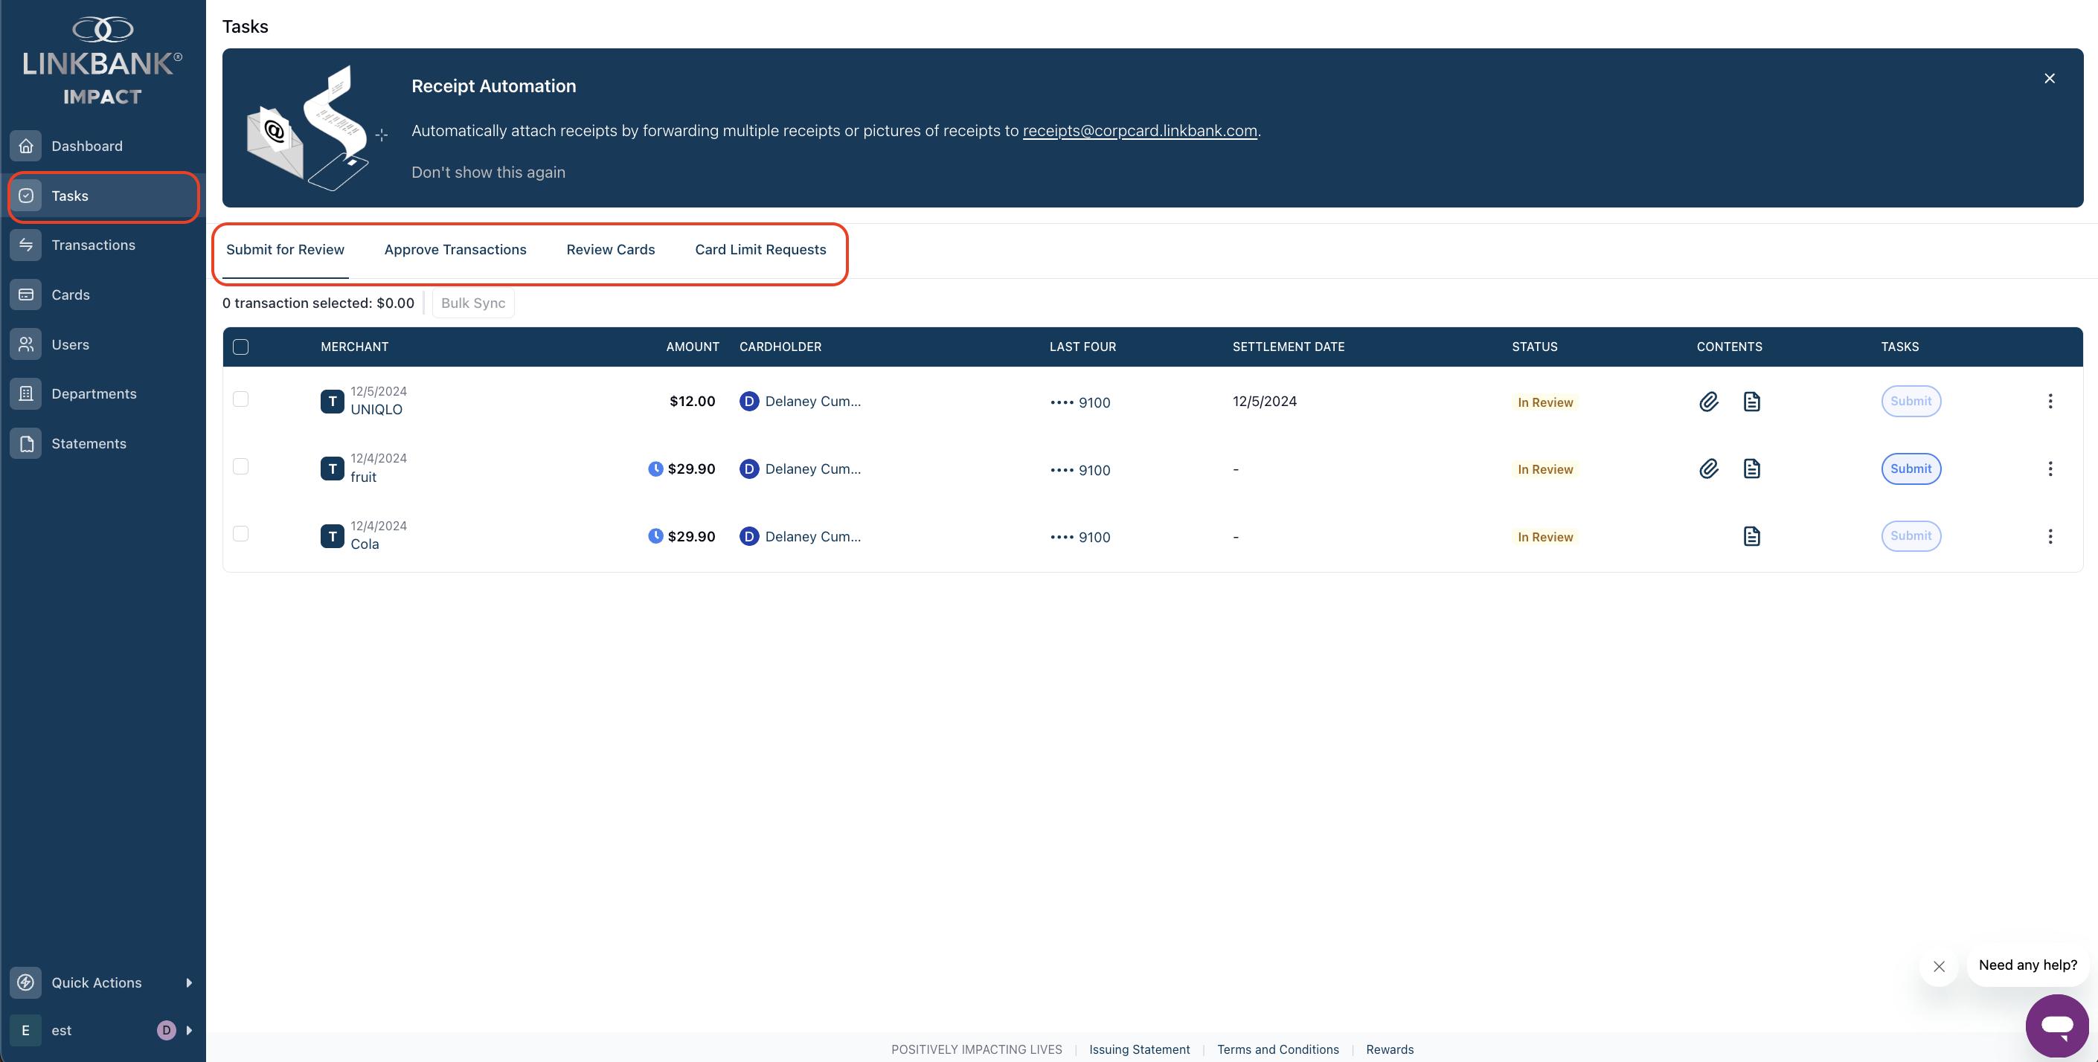Click the pending clock icon on fruit amount

click(655, 469)
